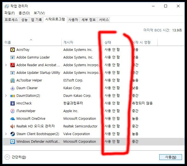The height and width of the screenshot is (166, 187).
Task: Select the HncCheck name
Action: click(x=24, y=103)
